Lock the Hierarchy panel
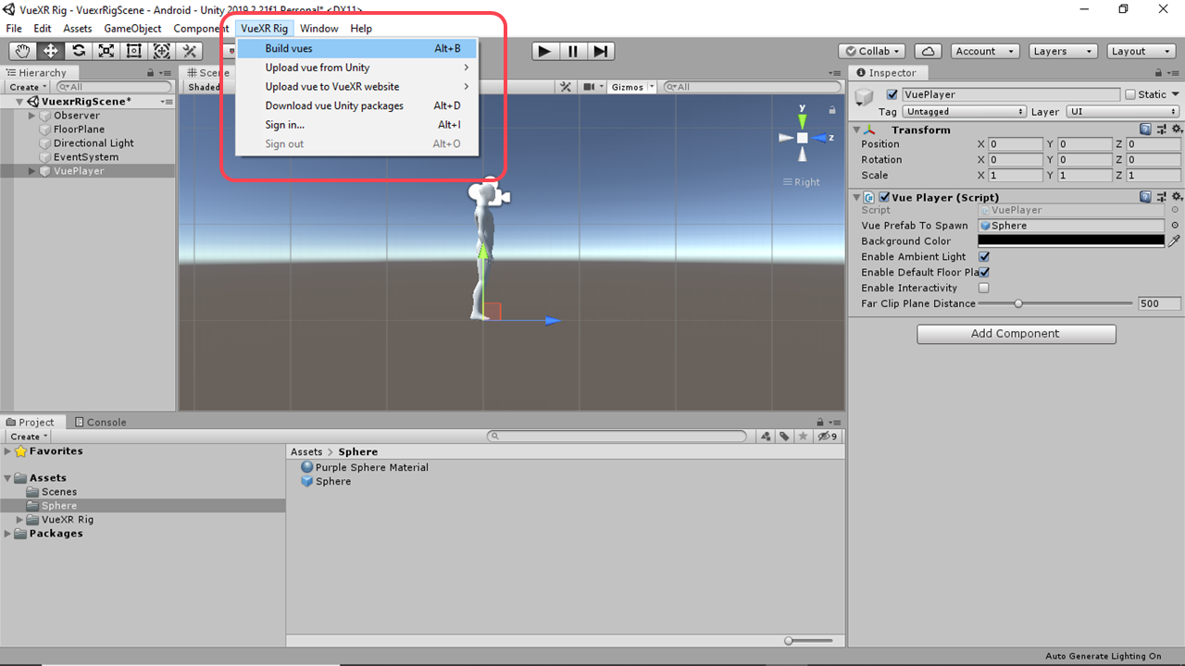The height and width of the screenshot is (666, 1185). 150,73
